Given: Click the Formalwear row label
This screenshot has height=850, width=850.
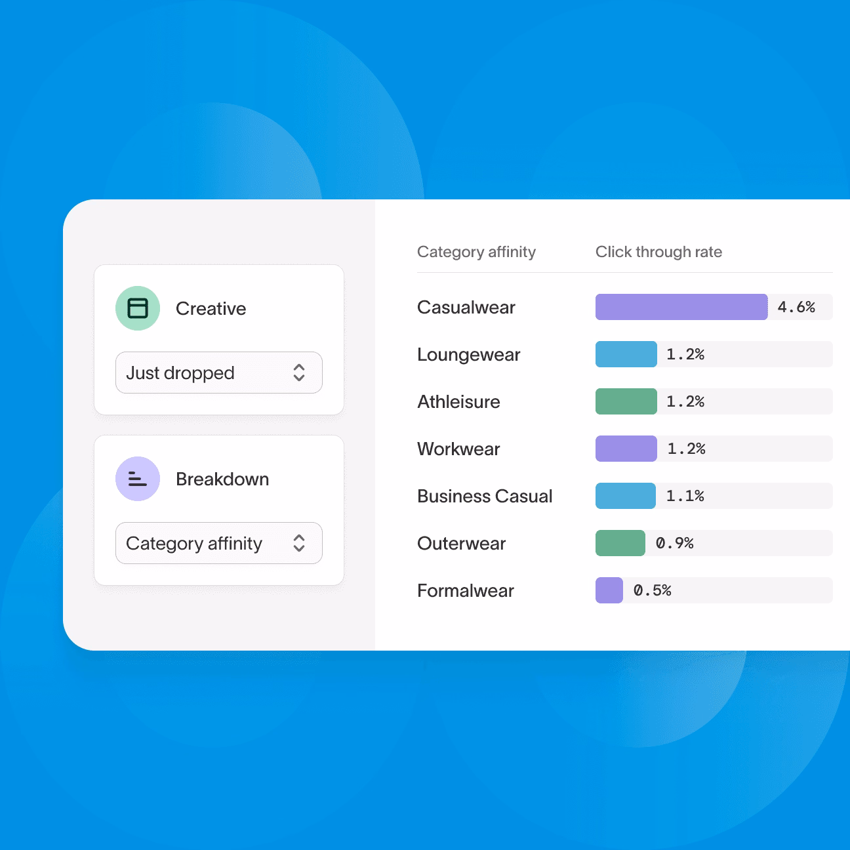Looking at the screenshot, I should [x=465, y=590].
